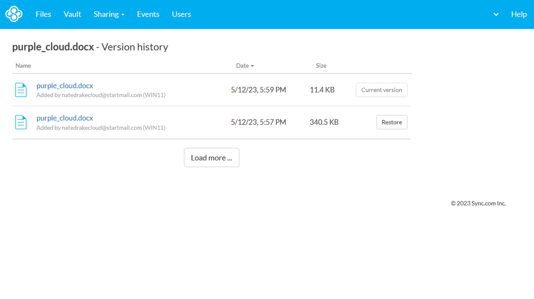Click the Current version button
The width and height of the screenshot is (534, 299).
[x=381, y=90]
